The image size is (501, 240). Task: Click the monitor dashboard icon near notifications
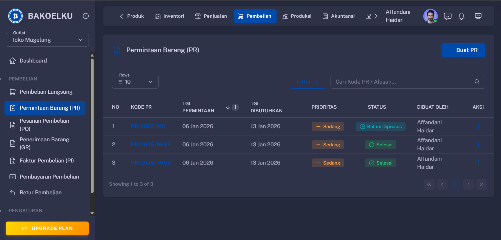[x=478, y=16]
